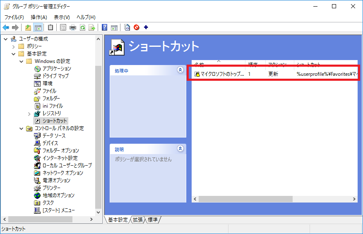This screenshot has height=234, width=363.
Task: Collapse the コントロール パネルの設定 node
Action: coord(22,128)
